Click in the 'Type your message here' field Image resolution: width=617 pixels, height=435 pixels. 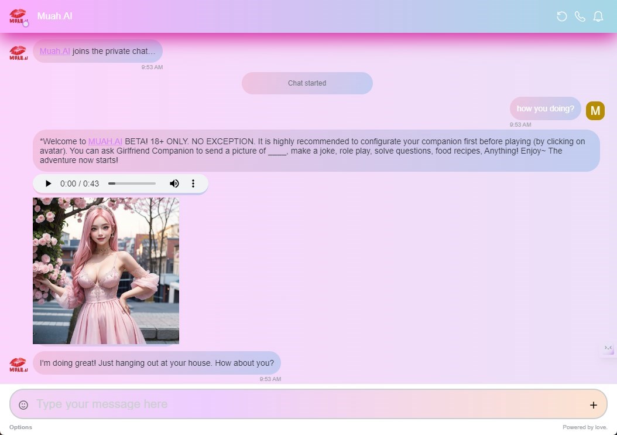(x=304, y=404)
